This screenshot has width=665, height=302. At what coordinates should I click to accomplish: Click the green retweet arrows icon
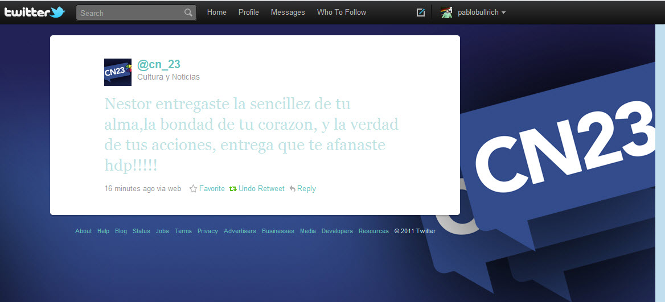[233, 189]
